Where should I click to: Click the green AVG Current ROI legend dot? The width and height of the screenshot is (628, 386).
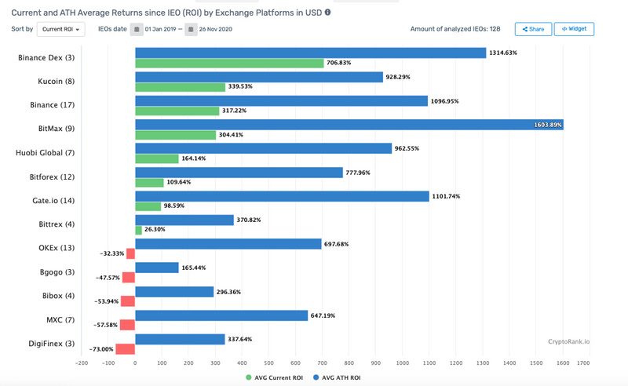248,377
